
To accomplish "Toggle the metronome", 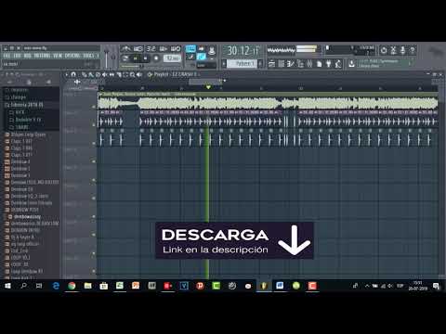I will click(125, 48).
